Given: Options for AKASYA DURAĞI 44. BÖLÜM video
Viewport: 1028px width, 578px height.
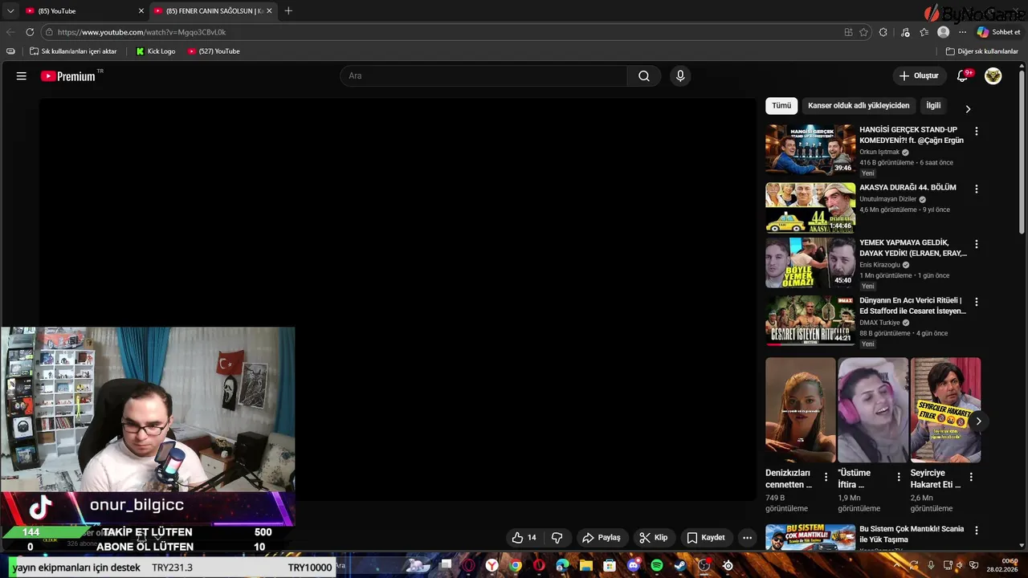Looking at the screenshot, I should (x=977, y=189).
